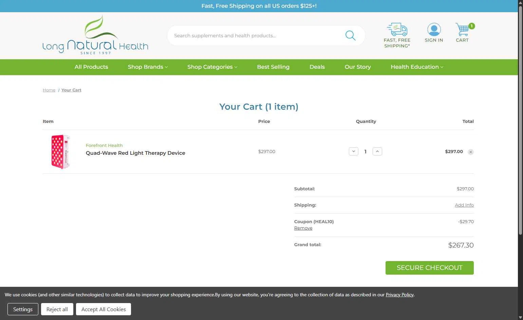This screenshot has width=523, height=320.
Task: Decrease quantity with the down arrow
Action: tap(353, 151)
